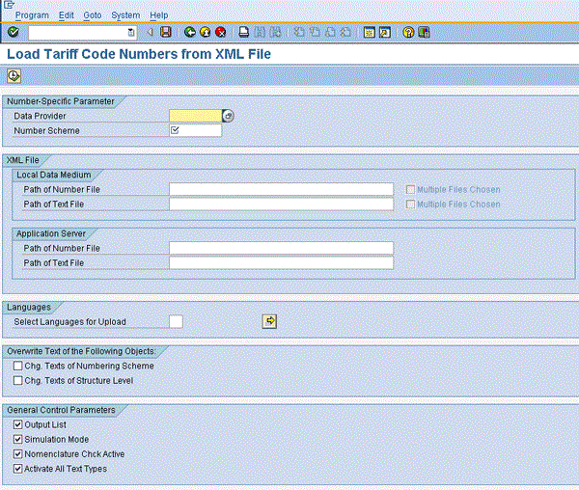Open Help via question mark icon
579x490 pixels.
[x=408, y=32]
